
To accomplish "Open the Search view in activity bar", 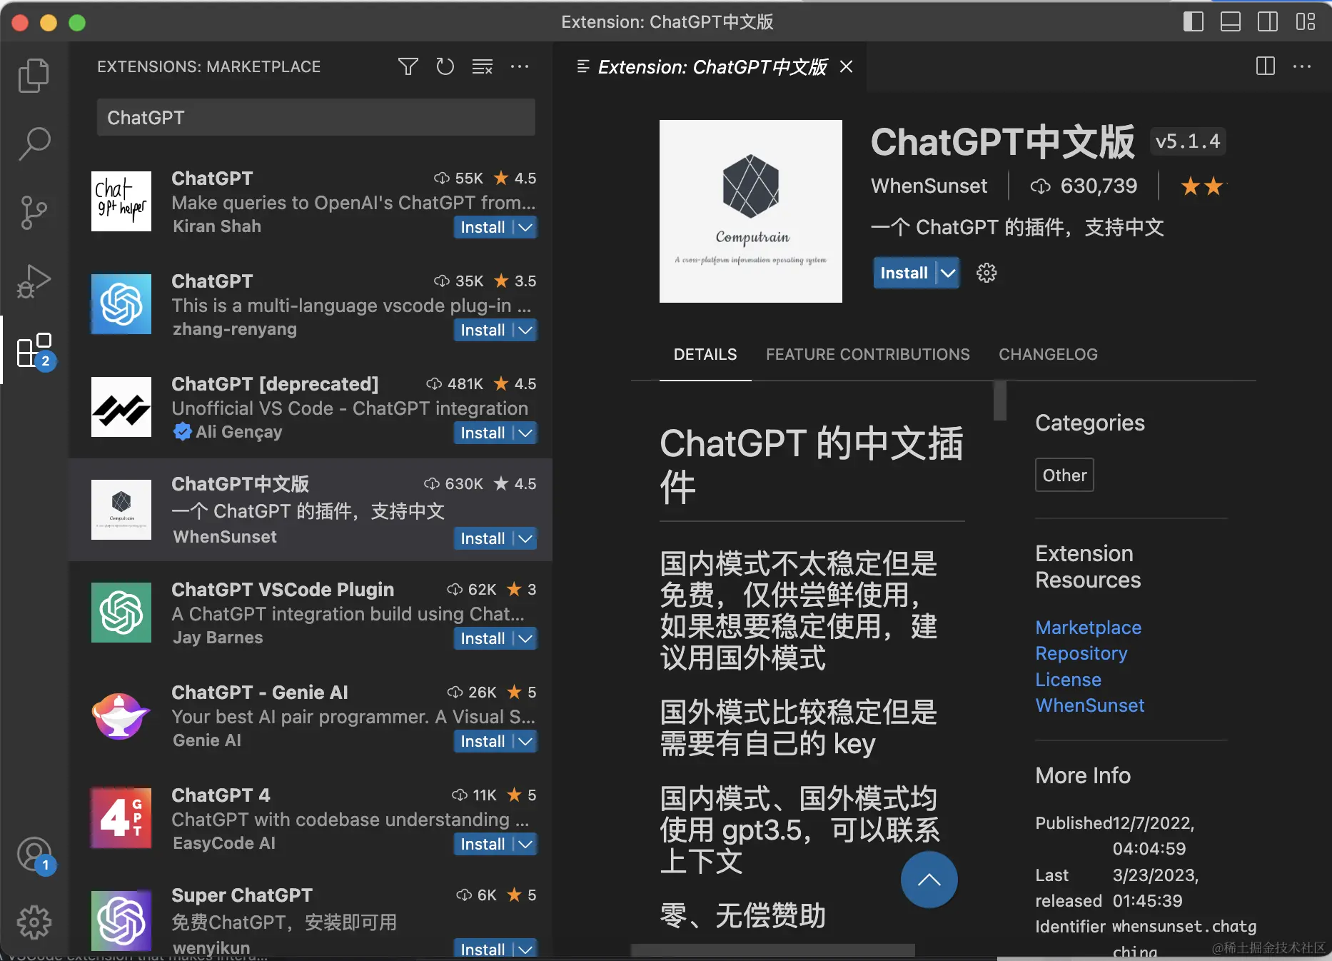I will tap(34, 144).
